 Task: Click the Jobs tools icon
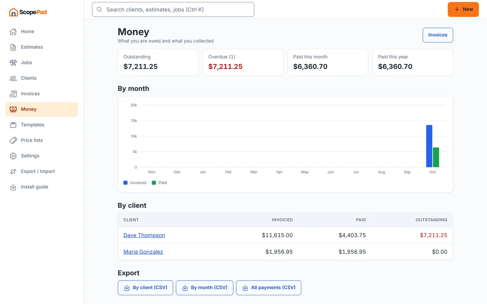13,63
